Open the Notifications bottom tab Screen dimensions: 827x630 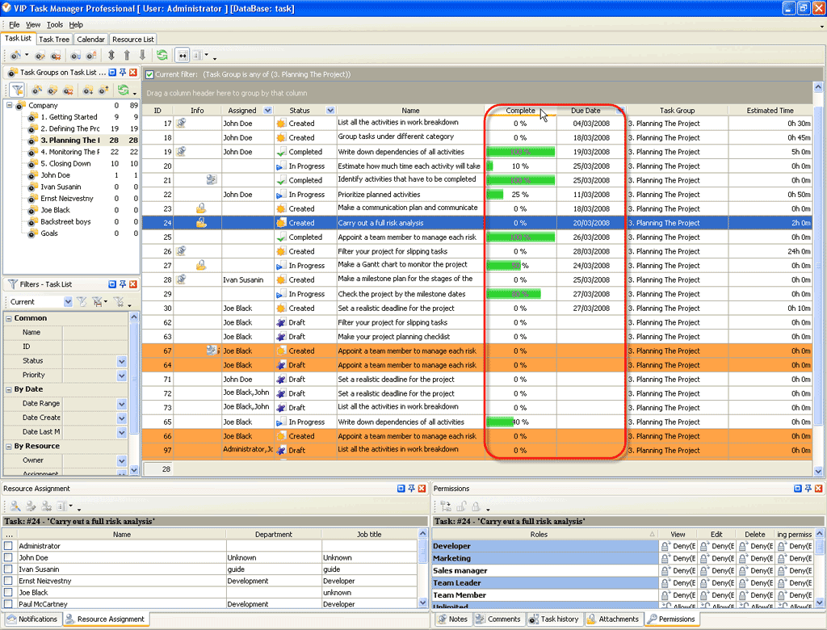[32, 619]
